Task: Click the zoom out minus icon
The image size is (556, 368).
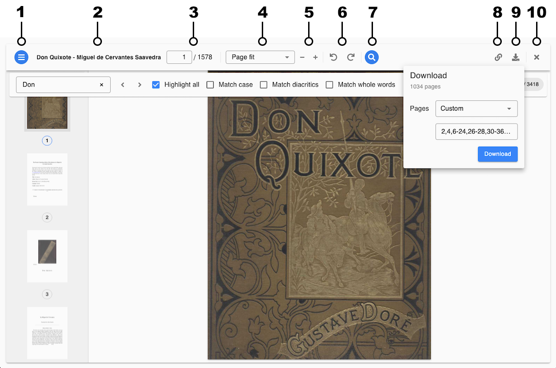Action: (x=302, y=57)
